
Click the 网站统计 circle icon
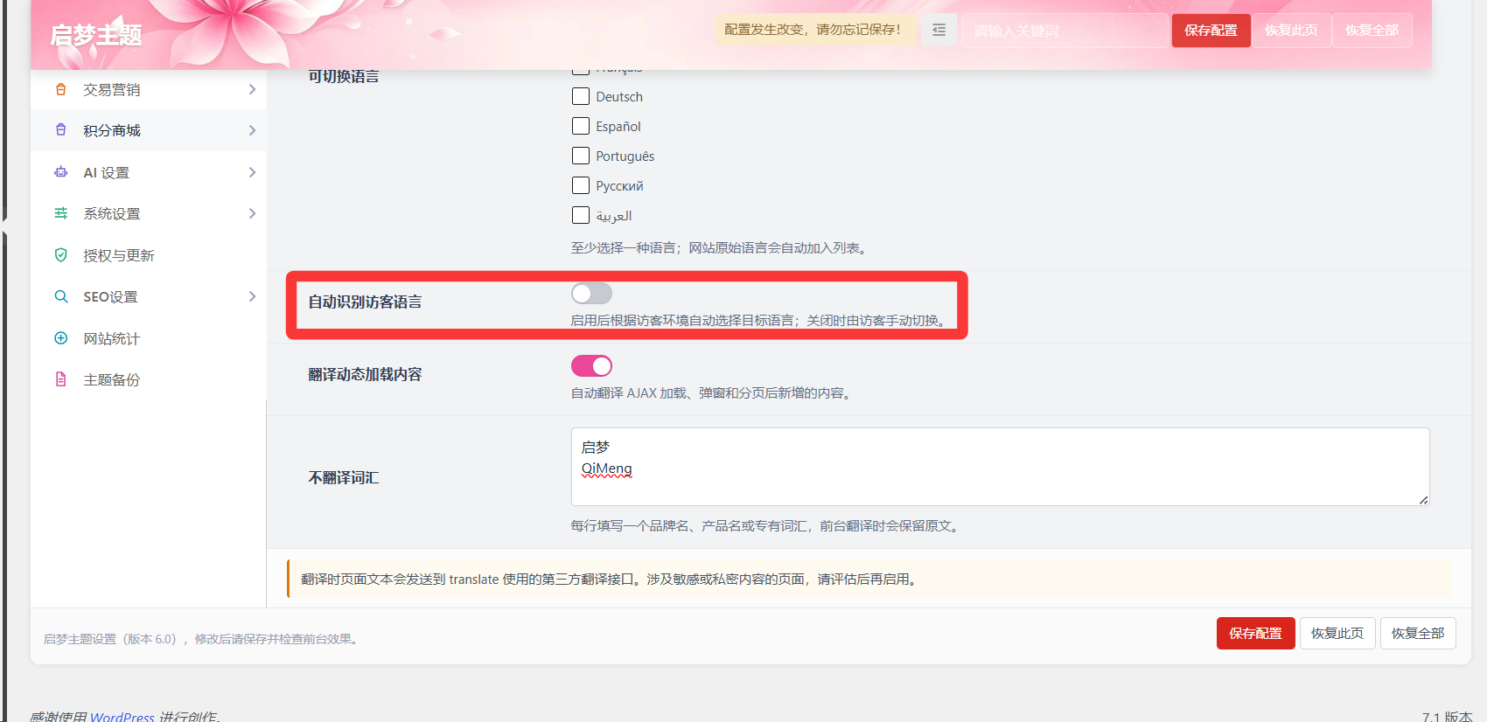(x=60, y=338)
